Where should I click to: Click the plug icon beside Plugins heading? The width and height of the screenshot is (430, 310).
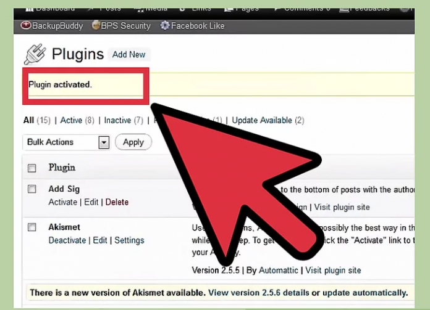point(35,54)
